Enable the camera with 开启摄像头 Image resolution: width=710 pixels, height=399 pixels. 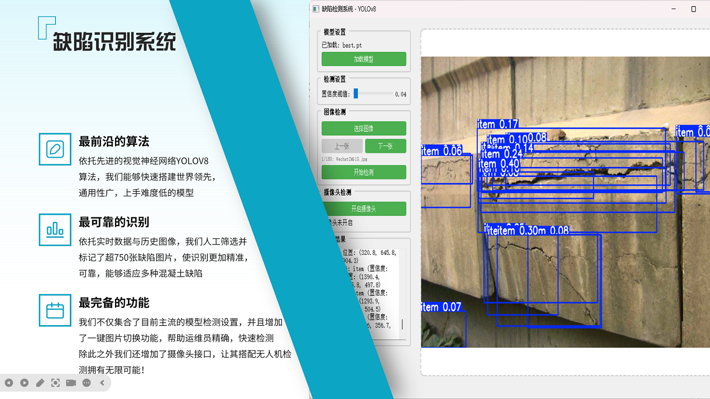click(363, 209)
